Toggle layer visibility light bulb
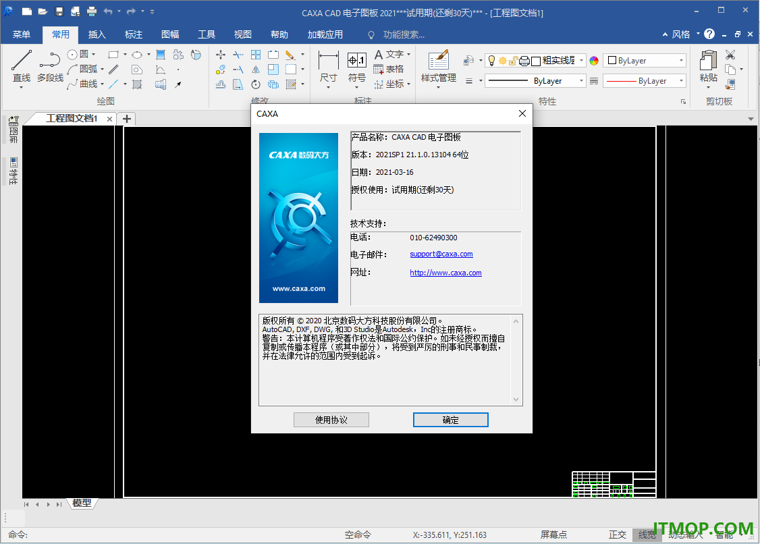Image resolution: width=760 pixels, height=544 pixels. (491, 60)
